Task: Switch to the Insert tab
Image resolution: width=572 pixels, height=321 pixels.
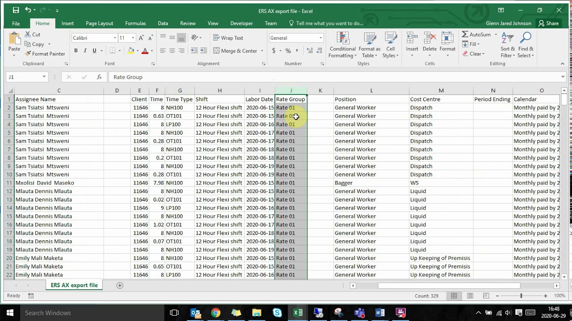Action: pyautogui.click(x=67, y=23)
